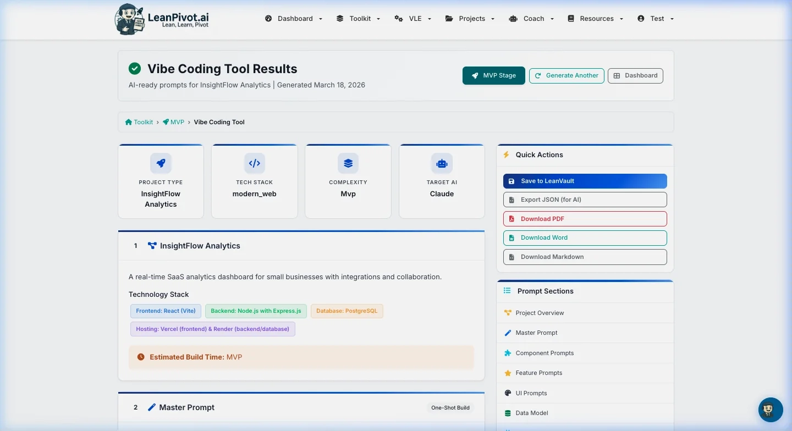This screenshot has height=431, width=792.
Task: Open the Projects navigation menu
Action: click(x=470, y=19)
